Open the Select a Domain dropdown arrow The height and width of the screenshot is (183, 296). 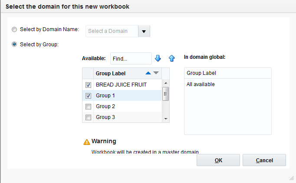pyautogui.click(x=144, y=31)
